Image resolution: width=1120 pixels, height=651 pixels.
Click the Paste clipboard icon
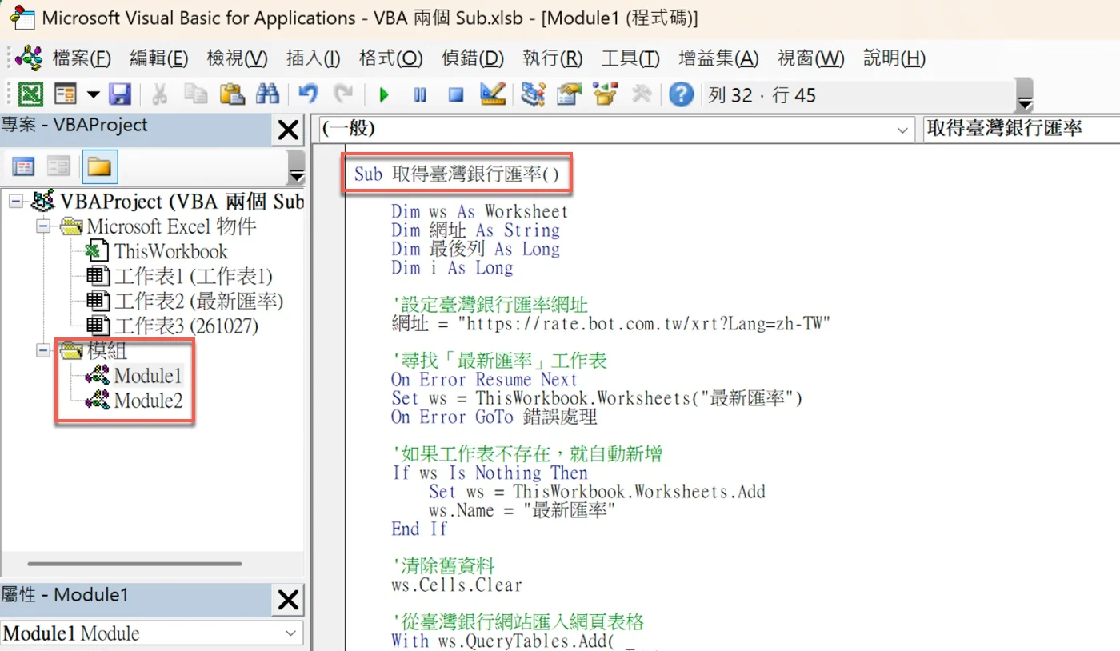tap(231, 95)
